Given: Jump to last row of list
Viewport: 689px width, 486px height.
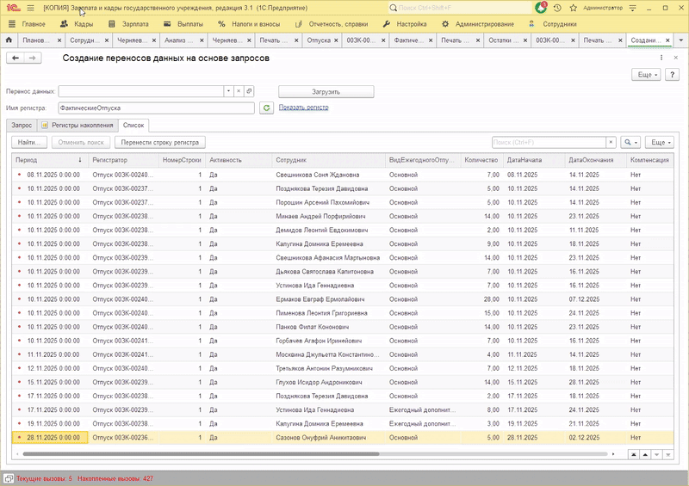Looking at the screenshot, I should [x=668, y=455].
